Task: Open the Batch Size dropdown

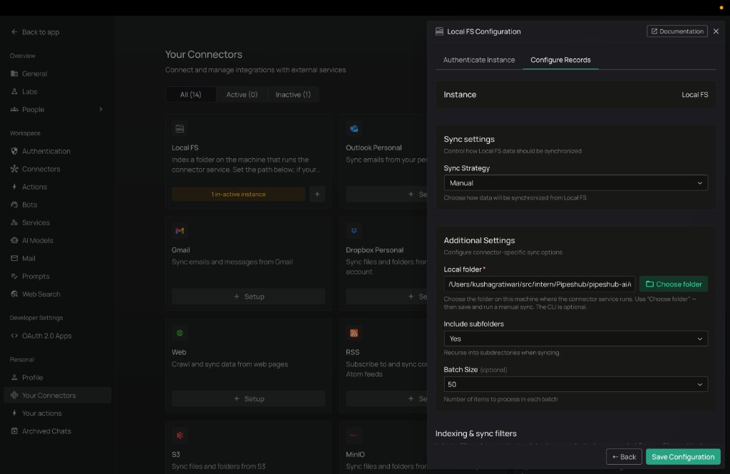Action: click(575, 384)
